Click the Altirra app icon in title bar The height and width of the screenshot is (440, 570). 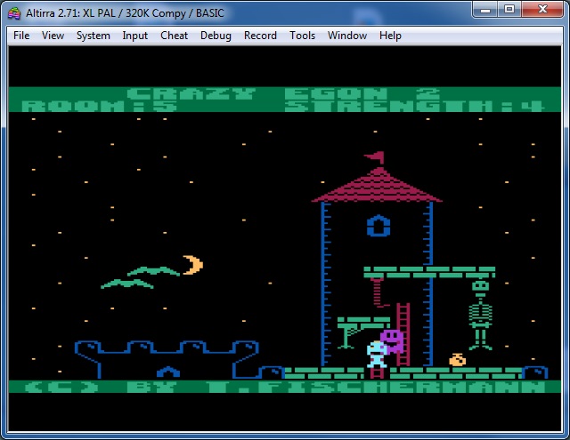tap(14, 13)
